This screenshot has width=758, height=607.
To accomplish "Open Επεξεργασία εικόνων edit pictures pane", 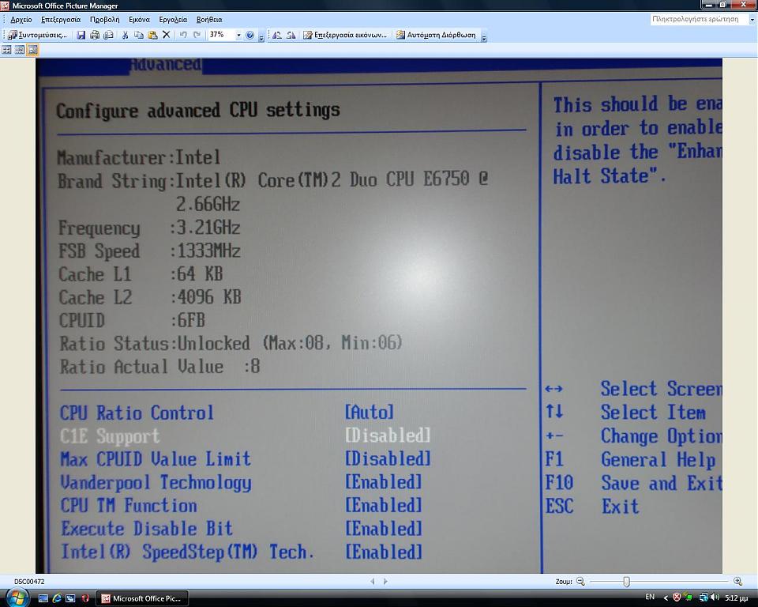I will [345, 35].
